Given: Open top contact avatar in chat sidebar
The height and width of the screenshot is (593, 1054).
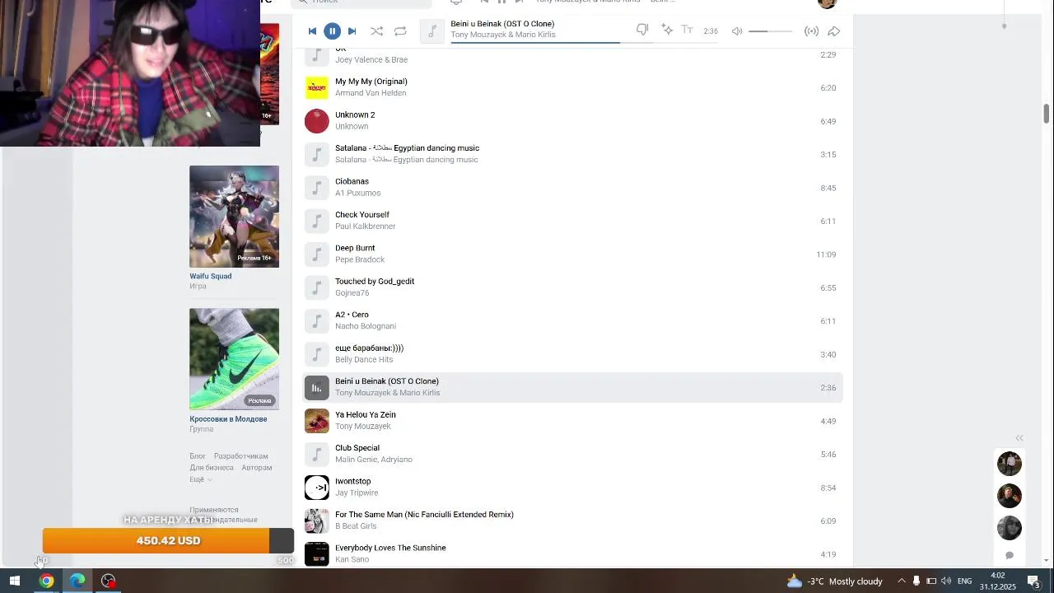Looking at the screenshot, I should coord(1010,464).
